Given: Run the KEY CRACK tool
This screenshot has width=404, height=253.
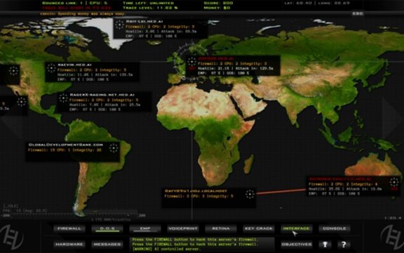Looking at the screenshot, I should [259, 228].
